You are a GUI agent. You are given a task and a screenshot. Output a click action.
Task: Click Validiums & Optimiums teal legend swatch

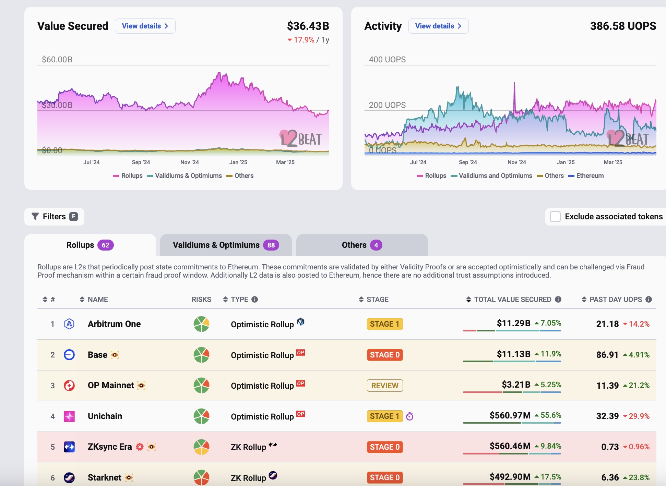[150, 176]
